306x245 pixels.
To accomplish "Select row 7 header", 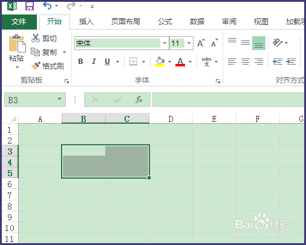I will tap(10, 195).
